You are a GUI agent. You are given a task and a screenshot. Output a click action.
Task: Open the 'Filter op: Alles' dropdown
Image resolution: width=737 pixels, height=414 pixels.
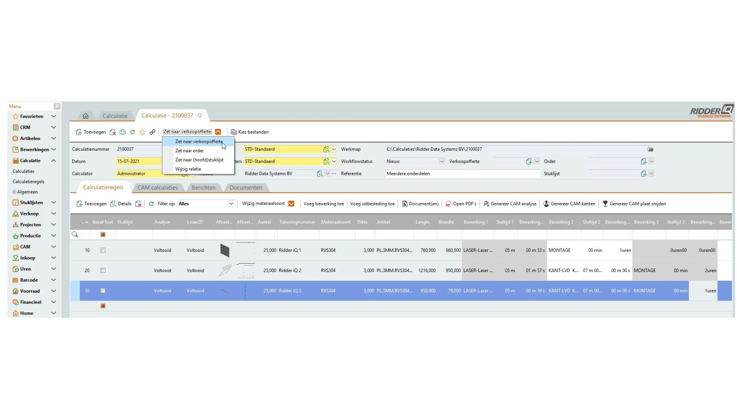[231, 204]
